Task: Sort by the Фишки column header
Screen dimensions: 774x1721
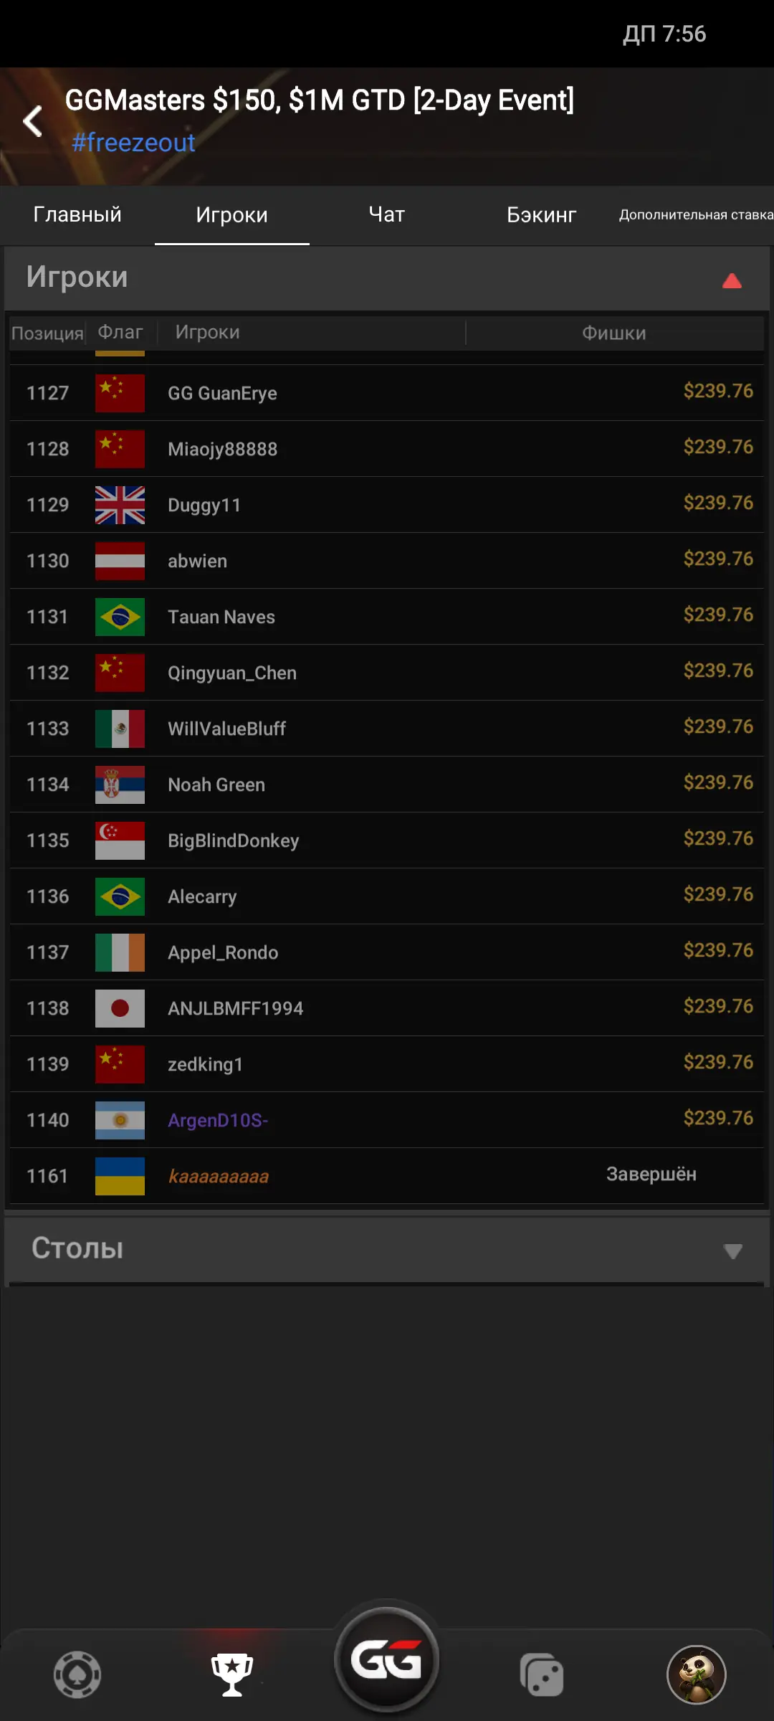Action: [614, 333]
